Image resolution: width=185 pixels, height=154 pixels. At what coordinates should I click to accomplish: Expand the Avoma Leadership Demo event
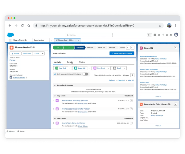(x=54, y=109)
